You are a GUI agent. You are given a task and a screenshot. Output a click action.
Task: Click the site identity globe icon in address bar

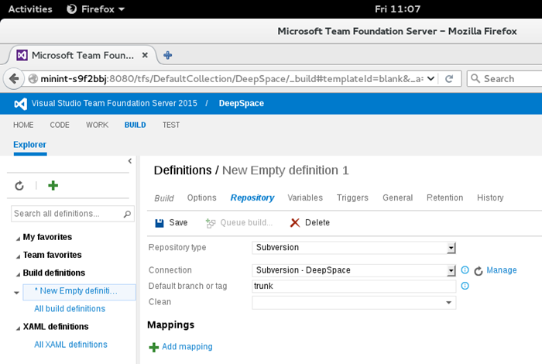point(33,79)
